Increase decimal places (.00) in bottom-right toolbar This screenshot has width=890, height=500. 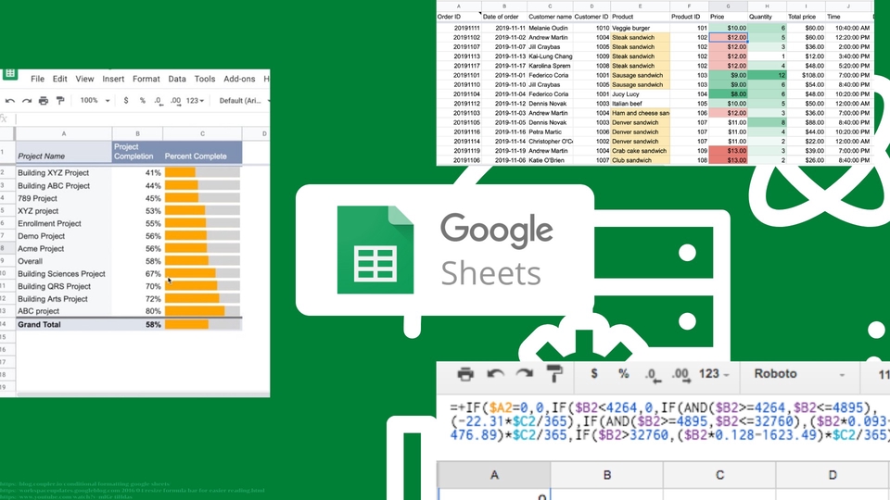[x=681, y=375]
